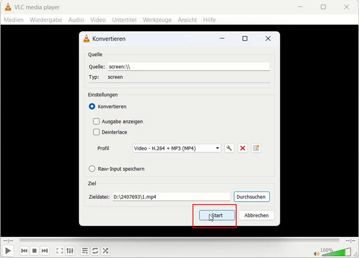Jump to previous media in playlist
The image size is (359, 258).
click(24, 251)
